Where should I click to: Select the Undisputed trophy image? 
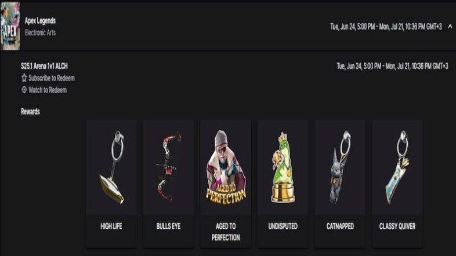(x=283, y=167)
